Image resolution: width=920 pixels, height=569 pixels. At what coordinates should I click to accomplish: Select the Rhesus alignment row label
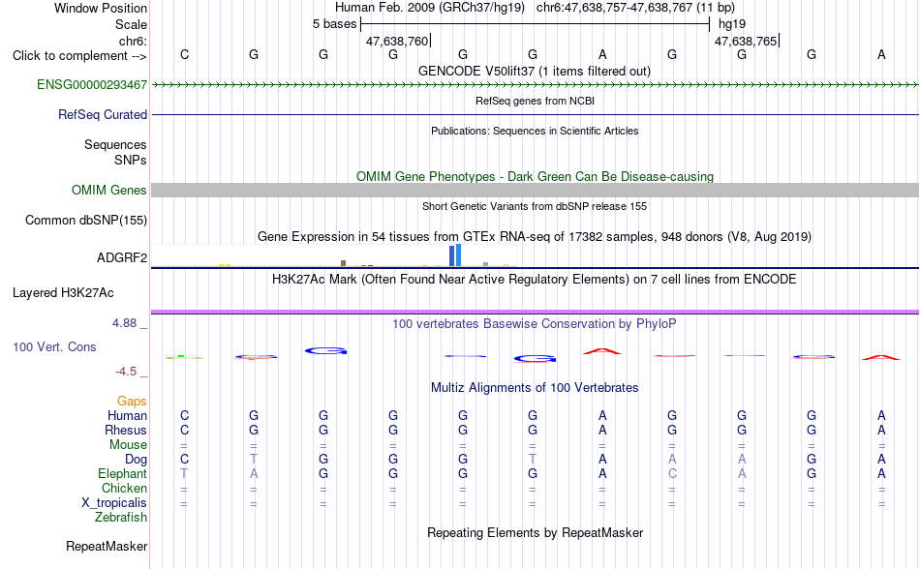pos(126,431)
